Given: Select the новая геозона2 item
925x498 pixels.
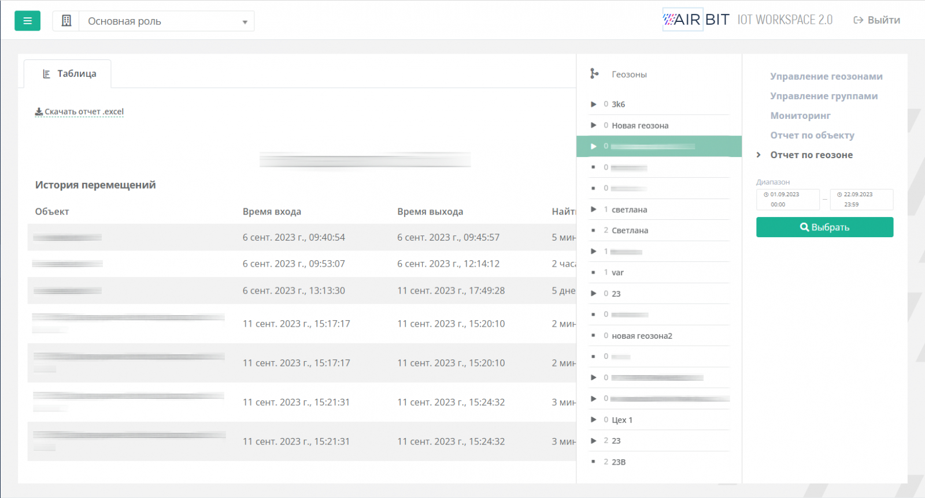Looking at the screenshot, I should [642, 336].
